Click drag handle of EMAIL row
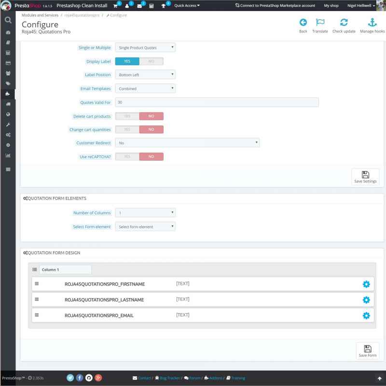 pyautogui.click(x=37, y=315)
